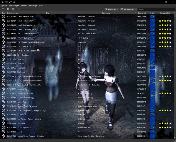Screen dimensions: 176x142
Task: Select title 1945 I-II - The Arcade Games
Action: [x=29, y=51]
